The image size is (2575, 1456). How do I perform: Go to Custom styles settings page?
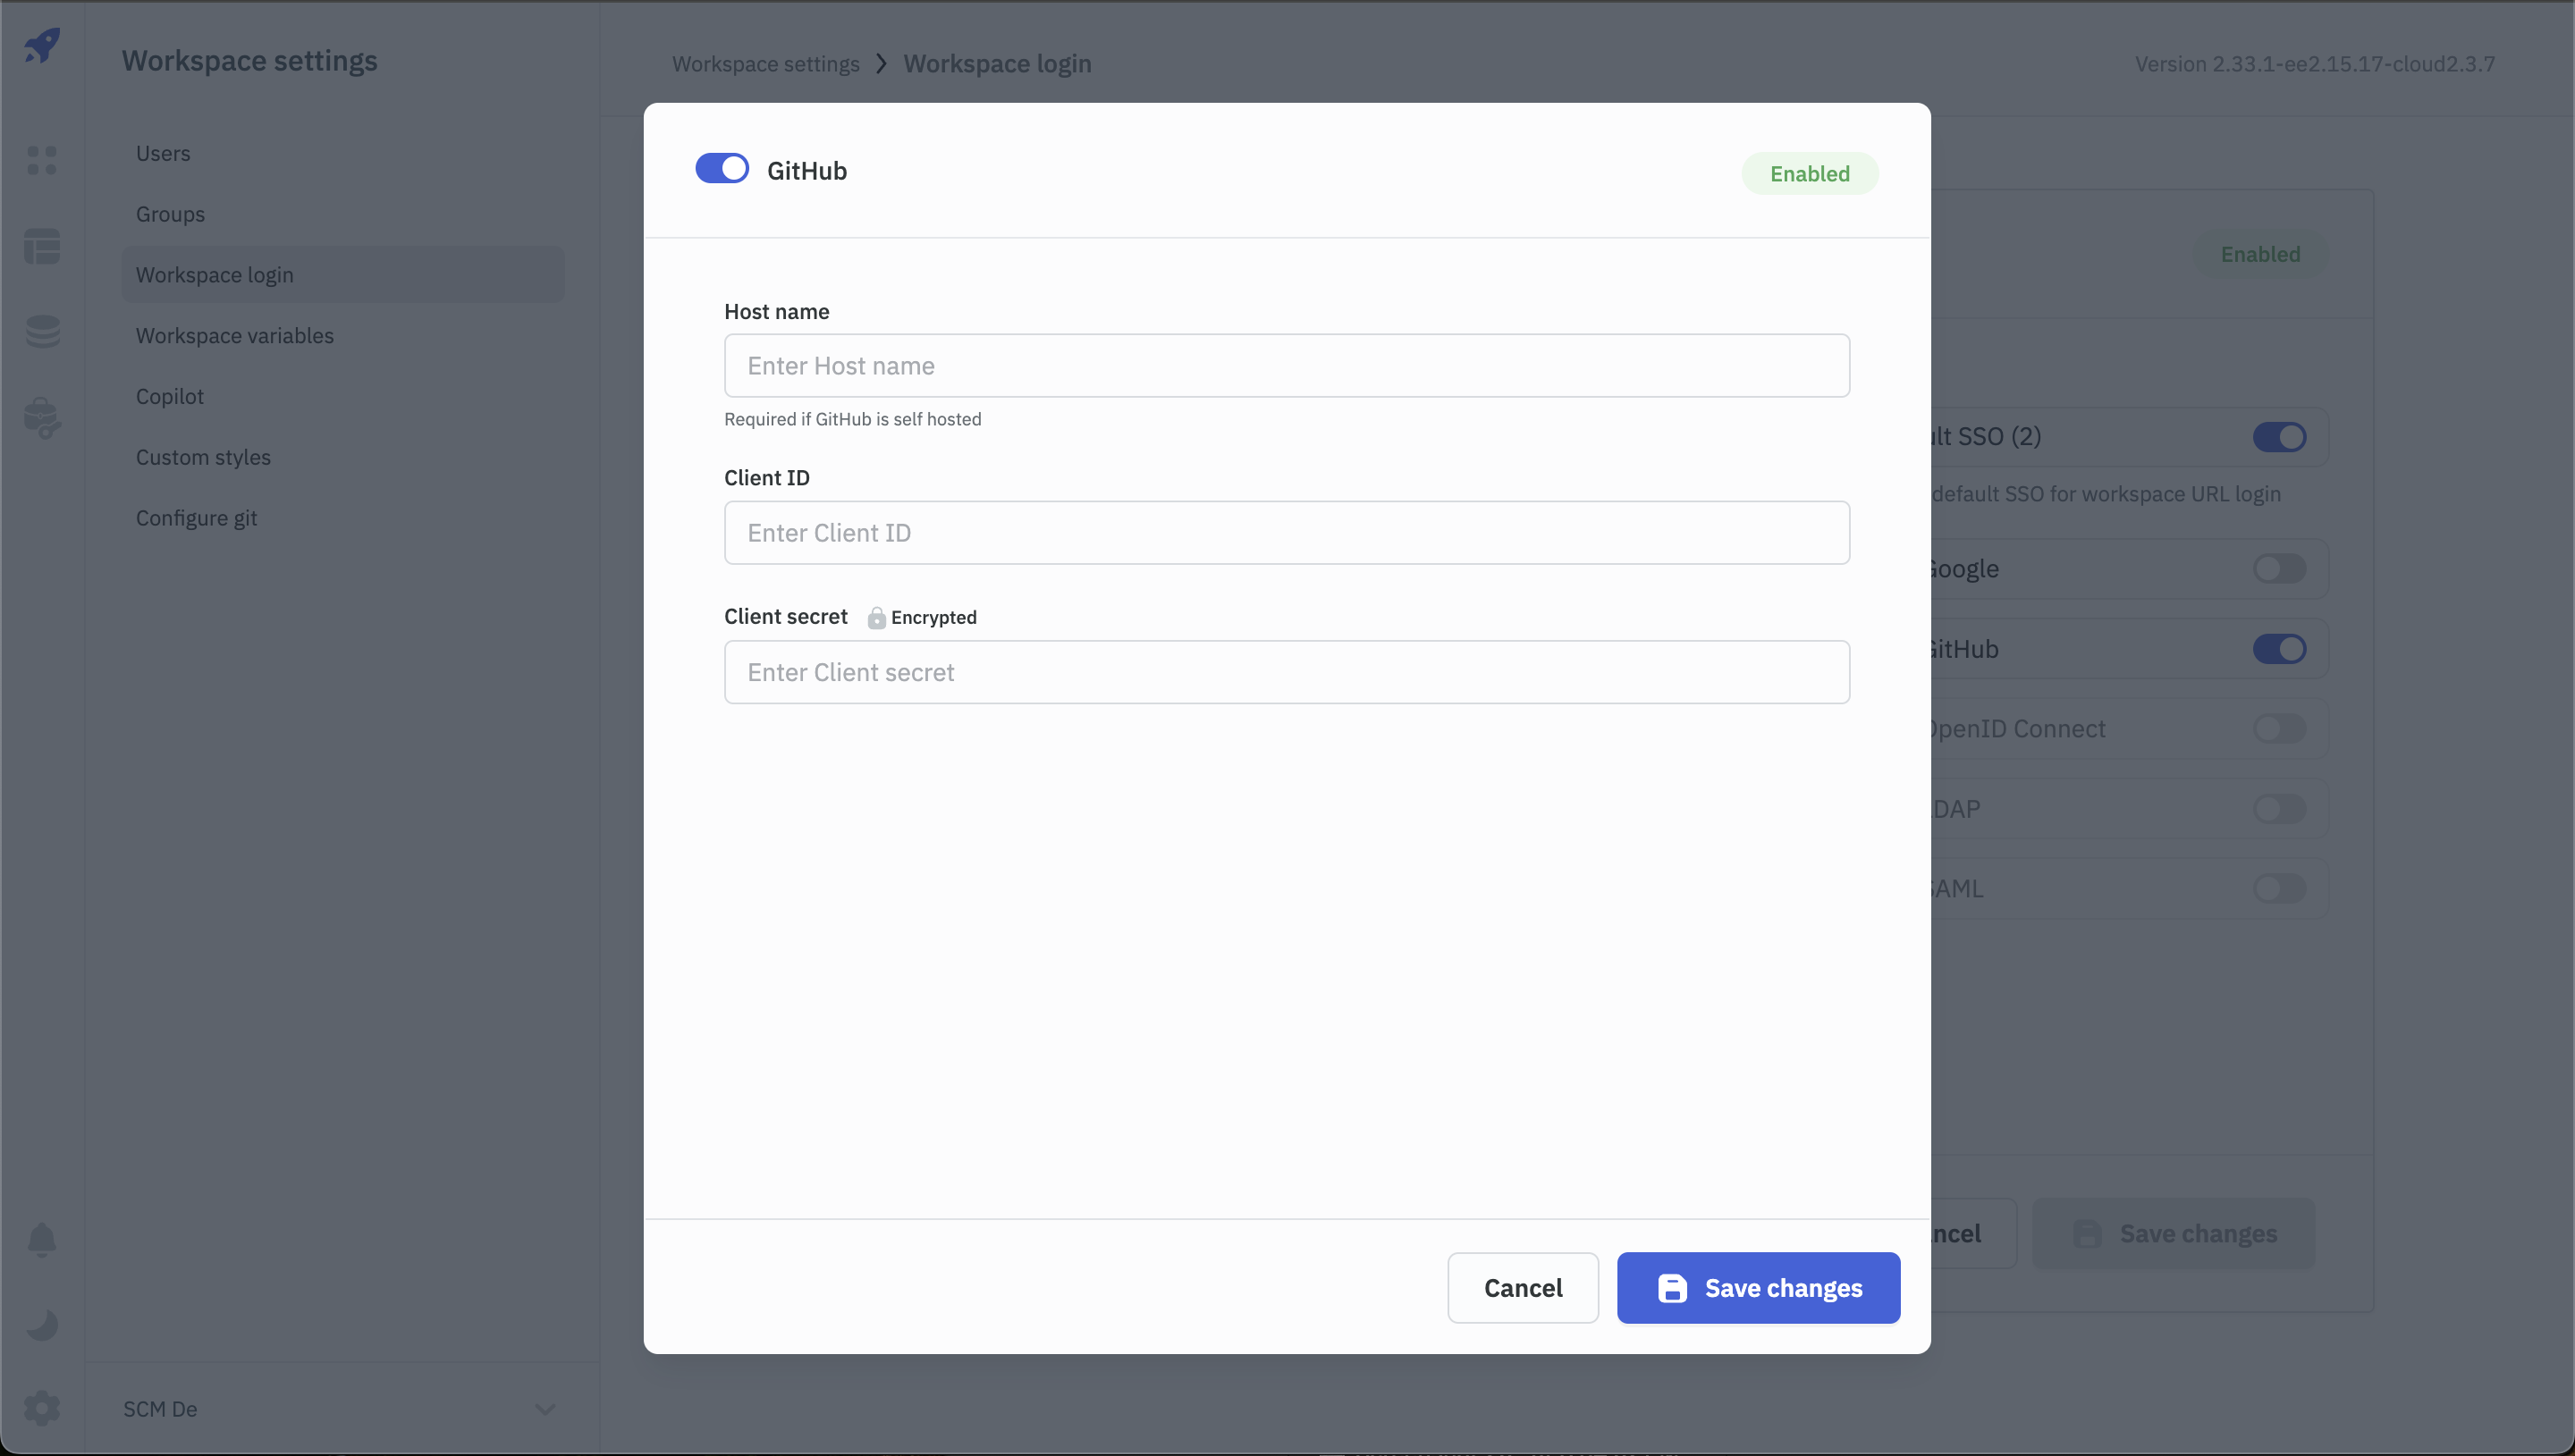click(x=203, y=457)
